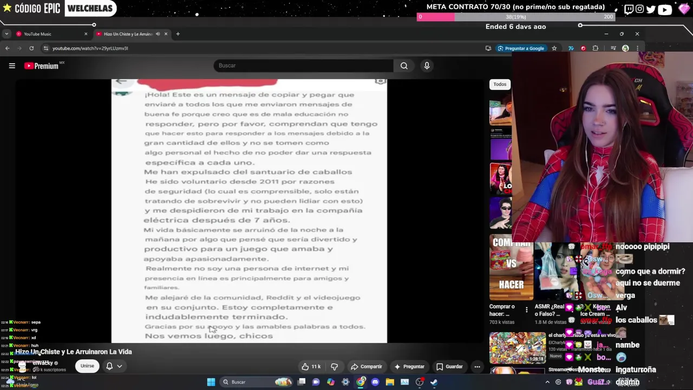
Task: Open the Settings gear in the taskbar
Action: [345, 382]
